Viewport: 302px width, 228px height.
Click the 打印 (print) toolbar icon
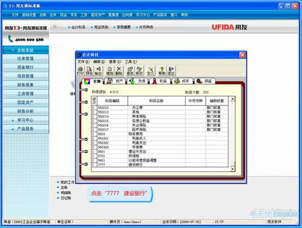[80, 71]
